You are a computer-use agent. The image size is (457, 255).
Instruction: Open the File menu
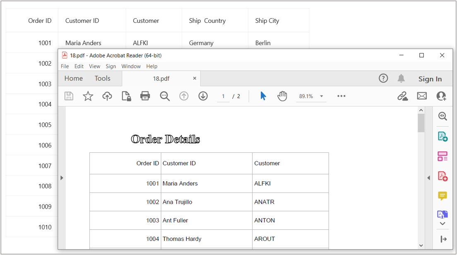(65, 66)
